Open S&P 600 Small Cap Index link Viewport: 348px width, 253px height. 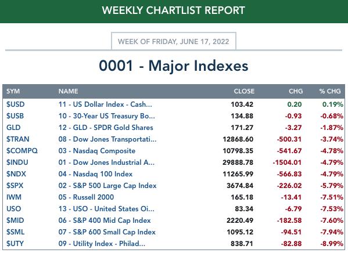point(107,232)
